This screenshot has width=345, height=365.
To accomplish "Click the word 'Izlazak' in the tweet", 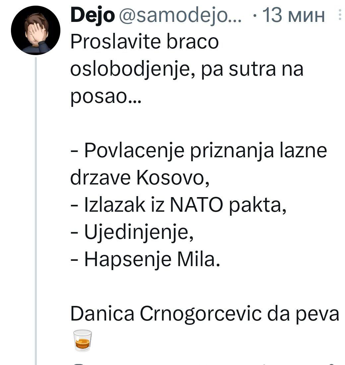I will 114,205.
